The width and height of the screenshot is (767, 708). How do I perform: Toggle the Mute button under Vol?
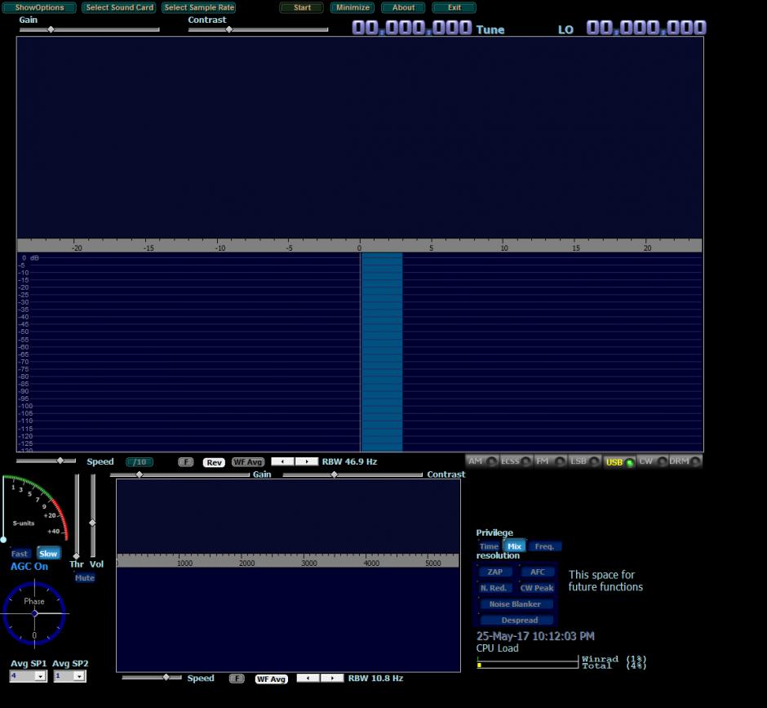[85, 577]
